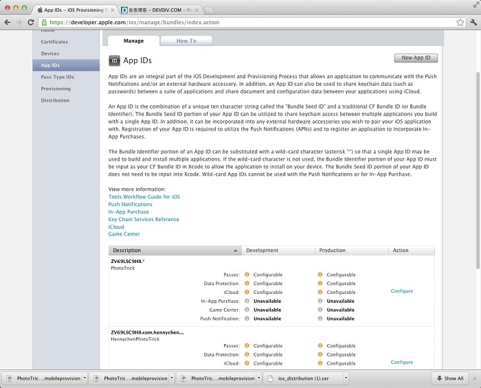This screenshot has width=481, height=388.
Task: Reload the page with refresh icon
Action: click(31, 23)
